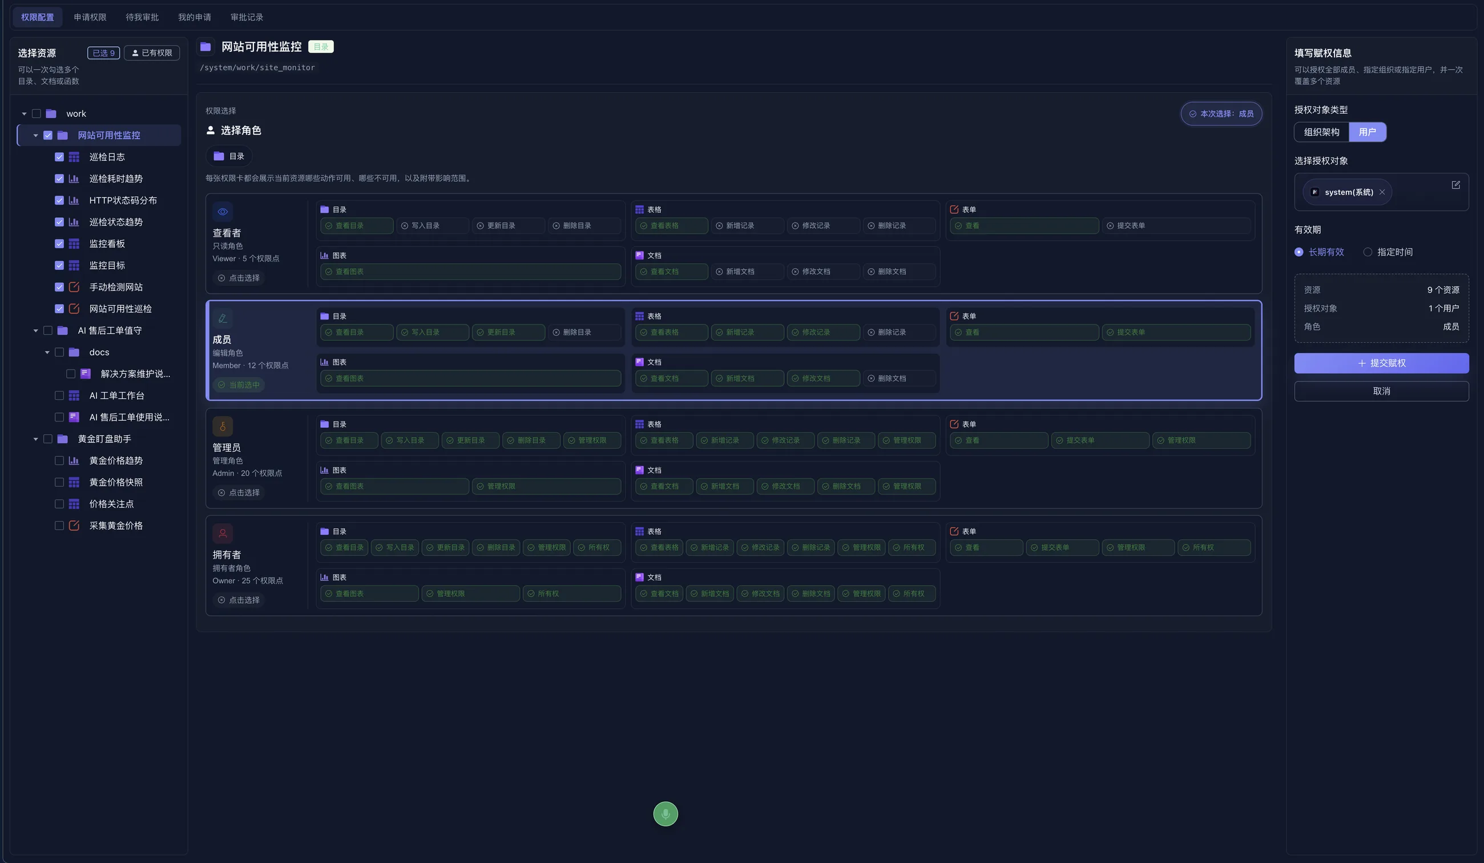Click the form icon next to 手动检测网站
This screenshot has width=1484, height=863.
click(x=74, y=287)
